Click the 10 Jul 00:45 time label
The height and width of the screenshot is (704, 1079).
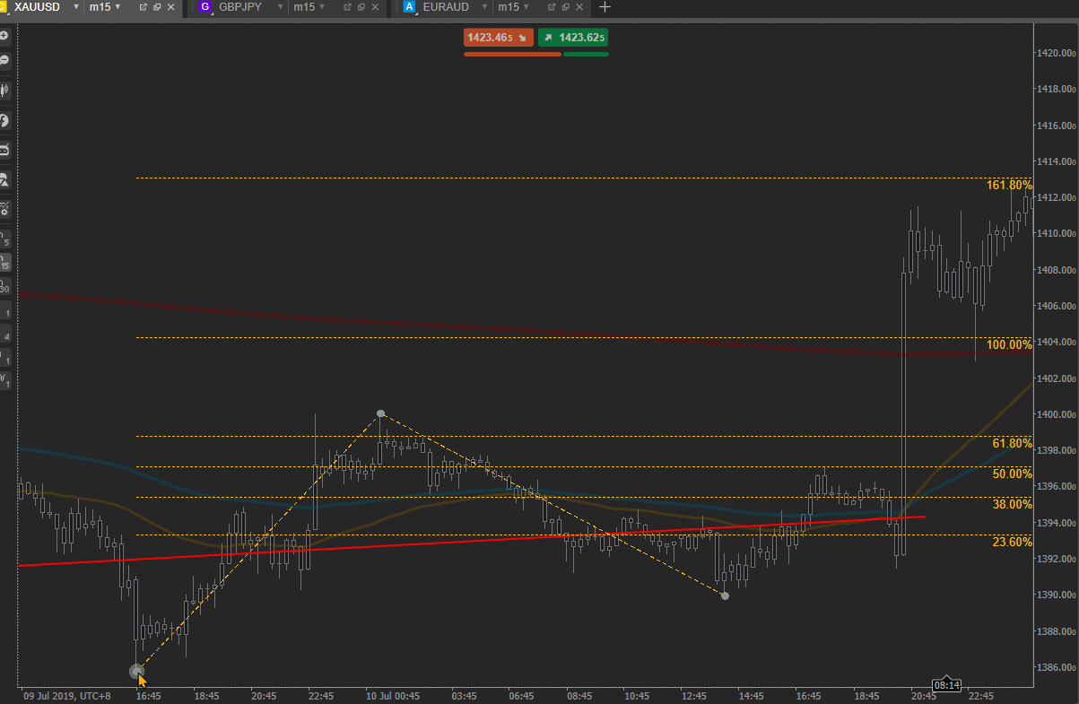pos(393,696)
